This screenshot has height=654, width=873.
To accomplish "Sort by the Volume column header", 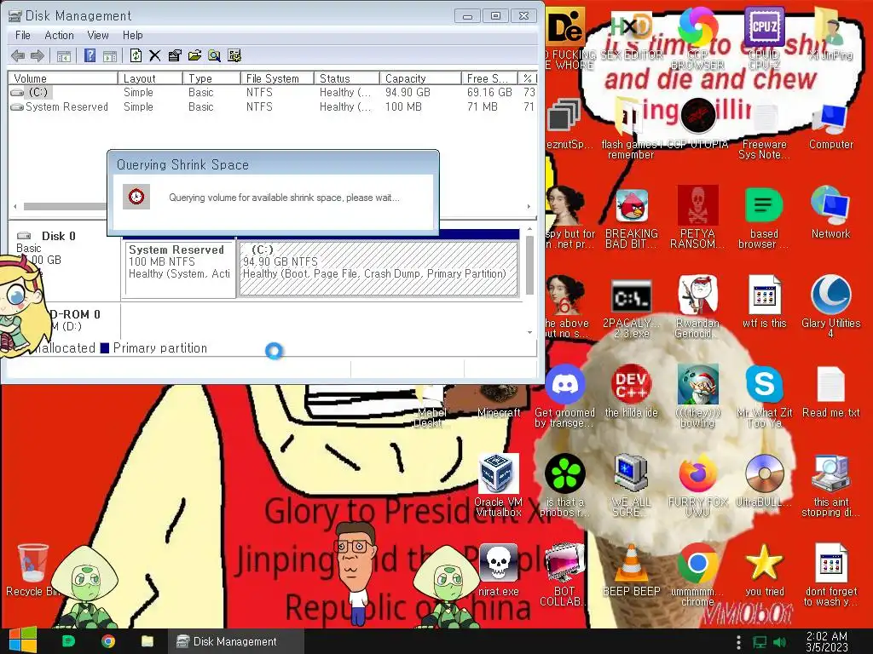I will (62, 78).
